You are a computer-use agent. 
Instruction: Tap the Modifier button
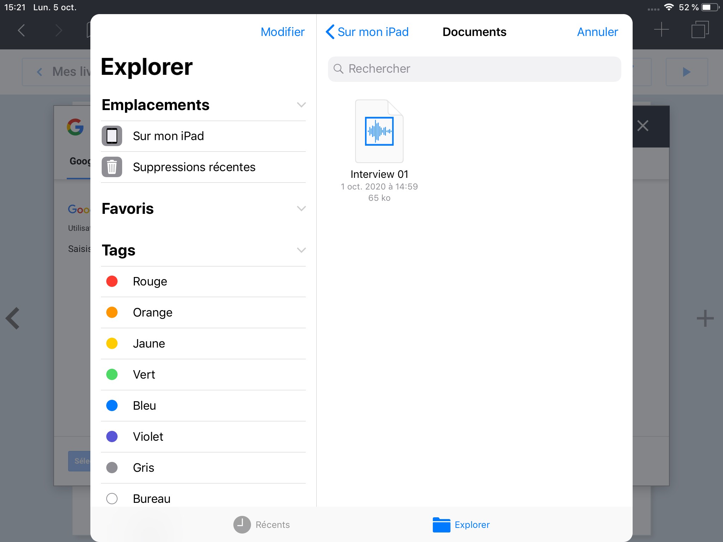pyautogui.click(x=282, y=32)
